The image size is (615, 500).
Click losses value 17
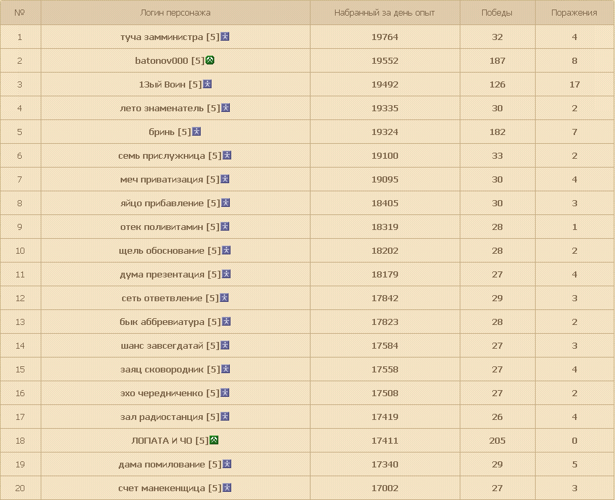tap(574, 84)
